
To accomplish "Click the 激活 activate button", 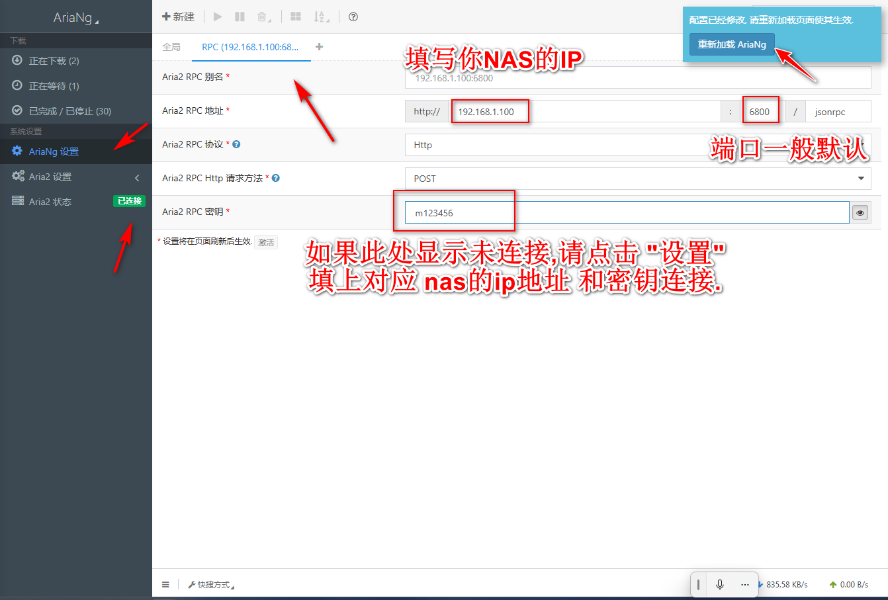I will (266, 242).
